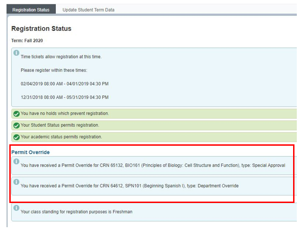Click info icon beside class standing message

click(x=16, y=208)
